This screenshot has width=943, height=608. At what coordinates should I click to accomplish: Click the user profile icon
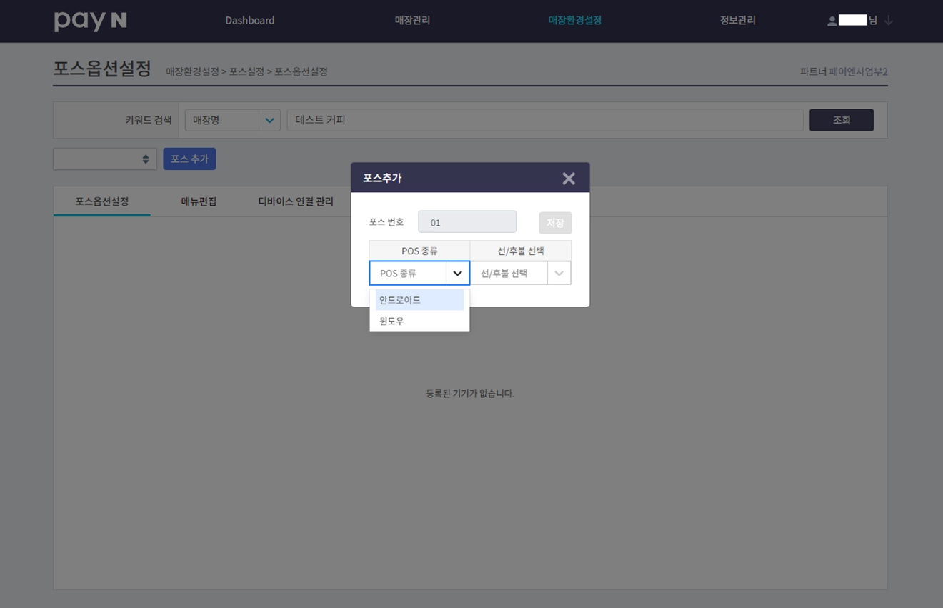point(832,21)
